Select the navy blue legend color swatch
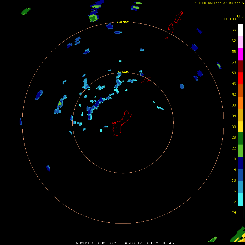245x245 pixels. click(240, 163)
